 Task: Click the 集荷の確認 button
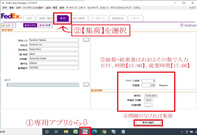pyautogui.click(x=148, y=123)
